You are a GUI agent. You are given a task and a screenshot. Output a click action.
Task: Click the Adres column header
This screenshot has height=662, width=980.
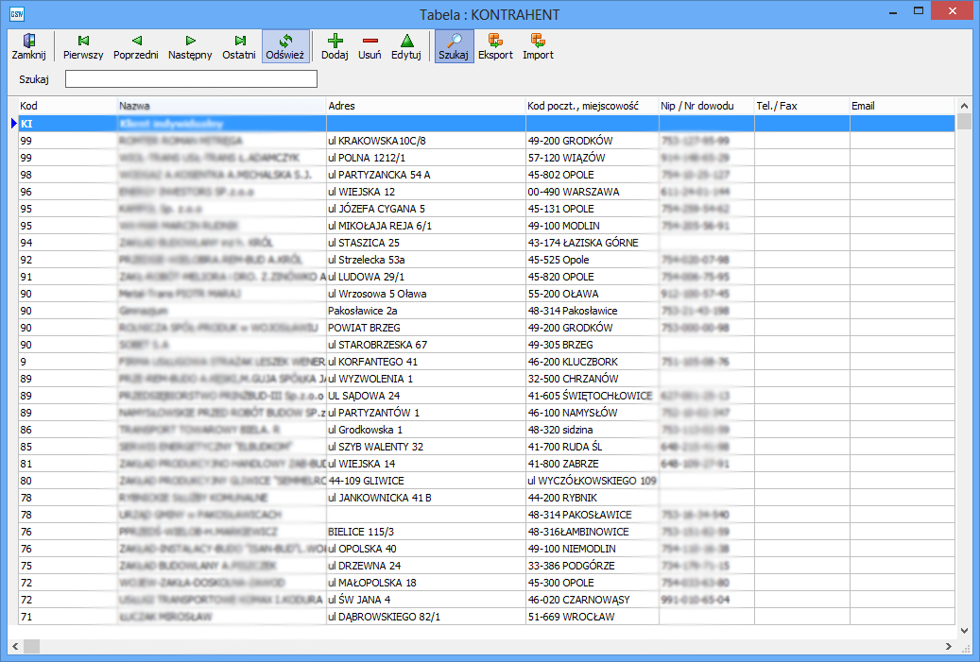click(x=425, y=106)
